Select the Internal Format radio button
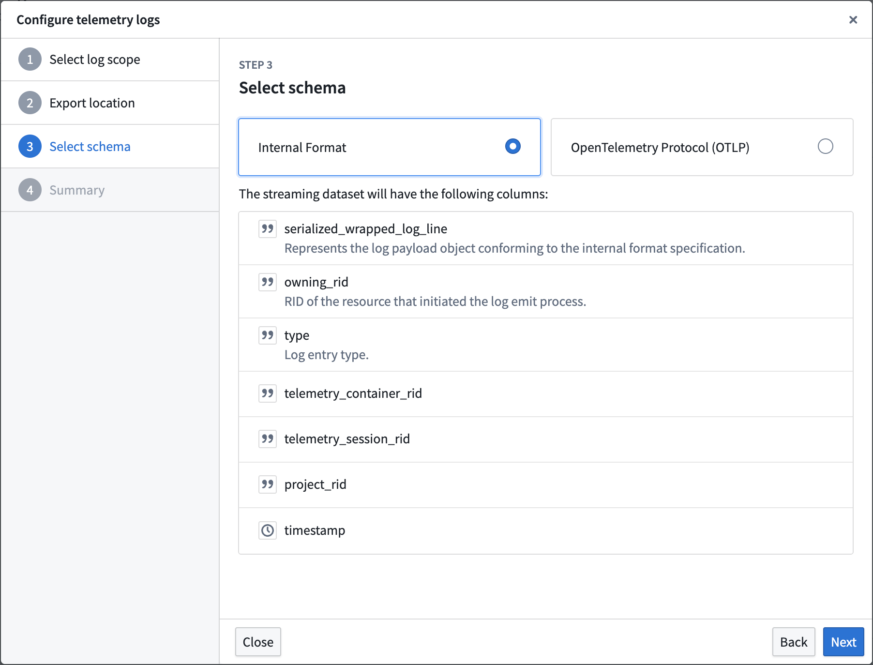The image size is (873, 665). [512, 146]
